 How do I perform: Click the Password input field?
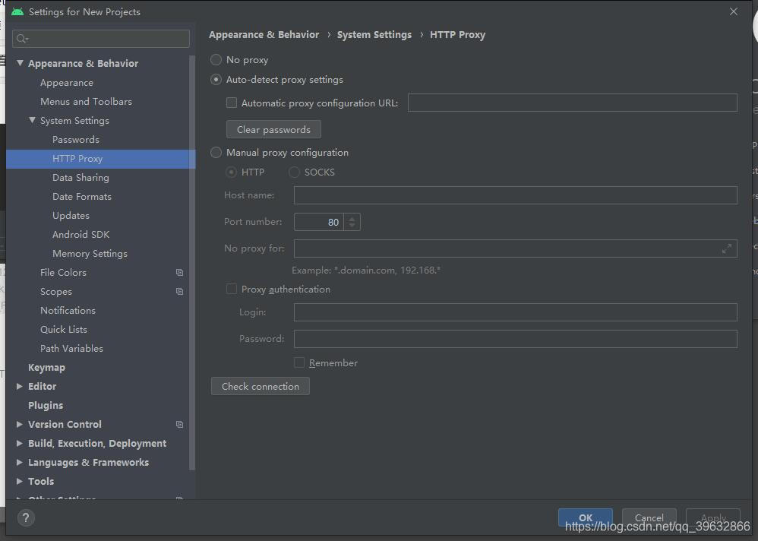coord(515,339)
